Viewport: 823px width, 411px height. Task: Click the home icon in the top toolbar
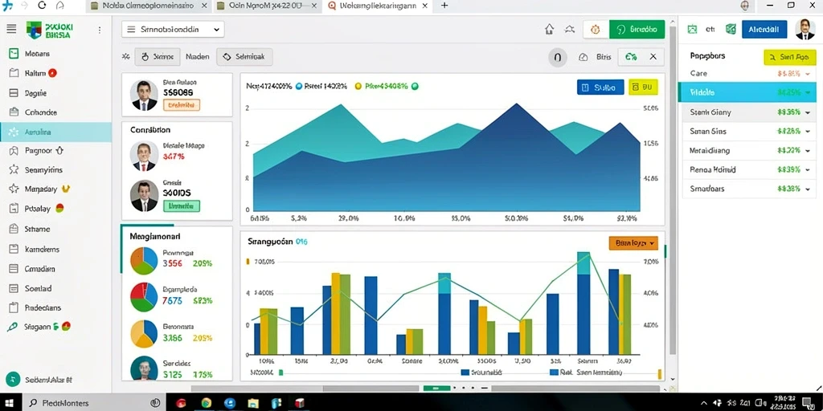coord(550,30)
